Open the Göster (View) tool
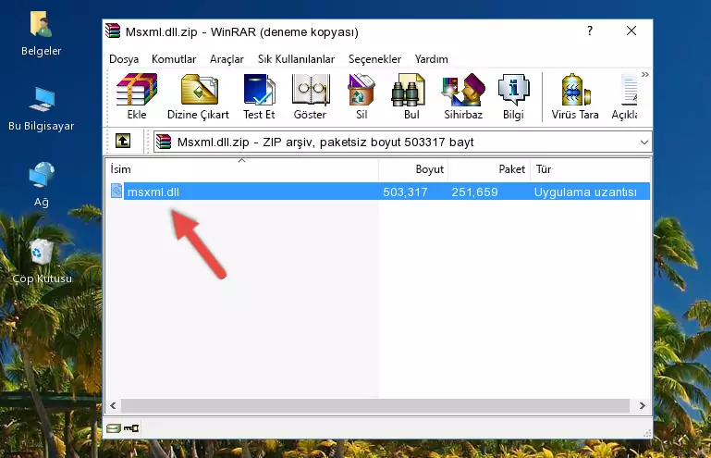 [x=310, y=96]
